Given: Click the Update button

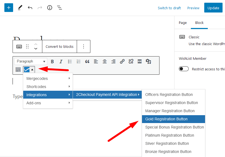Looking at the screenshot, I should coord(213,8).
